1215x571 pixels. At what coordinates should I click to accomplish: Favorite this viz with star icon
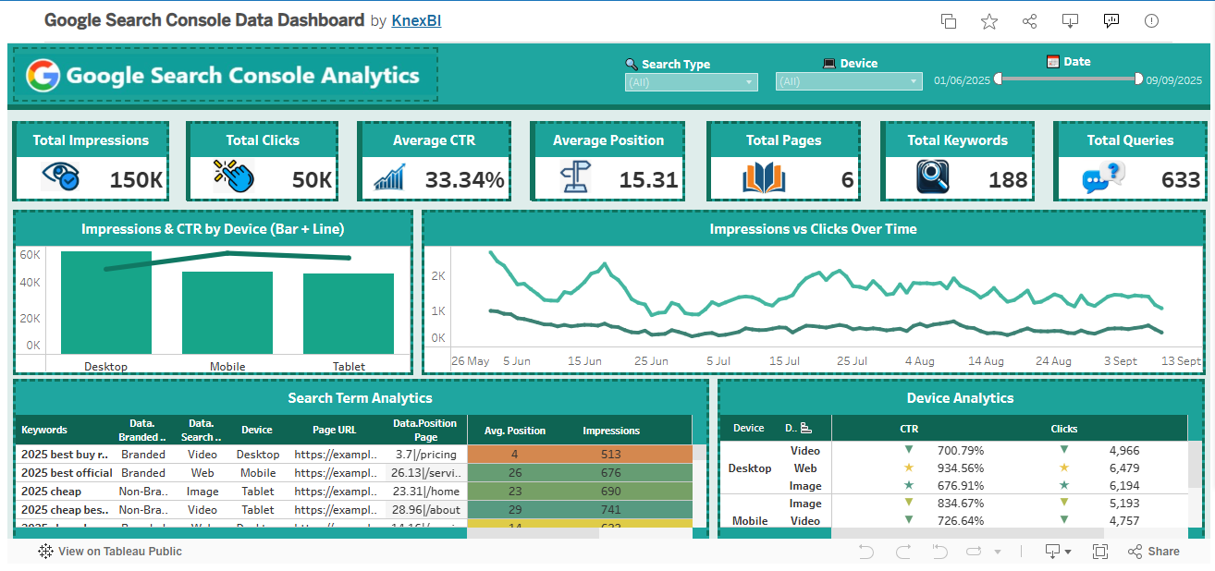[989, 20]
